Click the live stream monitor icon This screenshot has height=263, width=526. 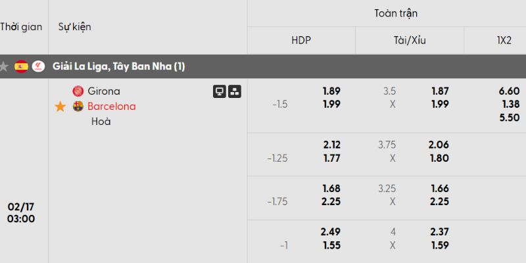click(x=220, y=91)
